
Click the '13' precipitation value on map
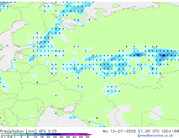pyautogui.click(x=138, y=55)
